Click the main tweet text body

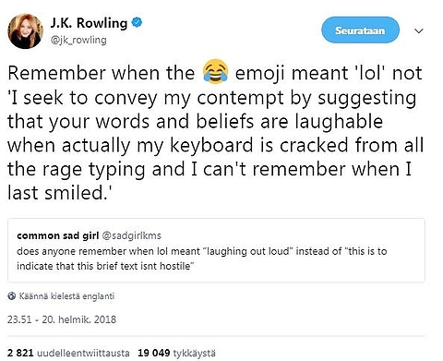tap(215, 132)
